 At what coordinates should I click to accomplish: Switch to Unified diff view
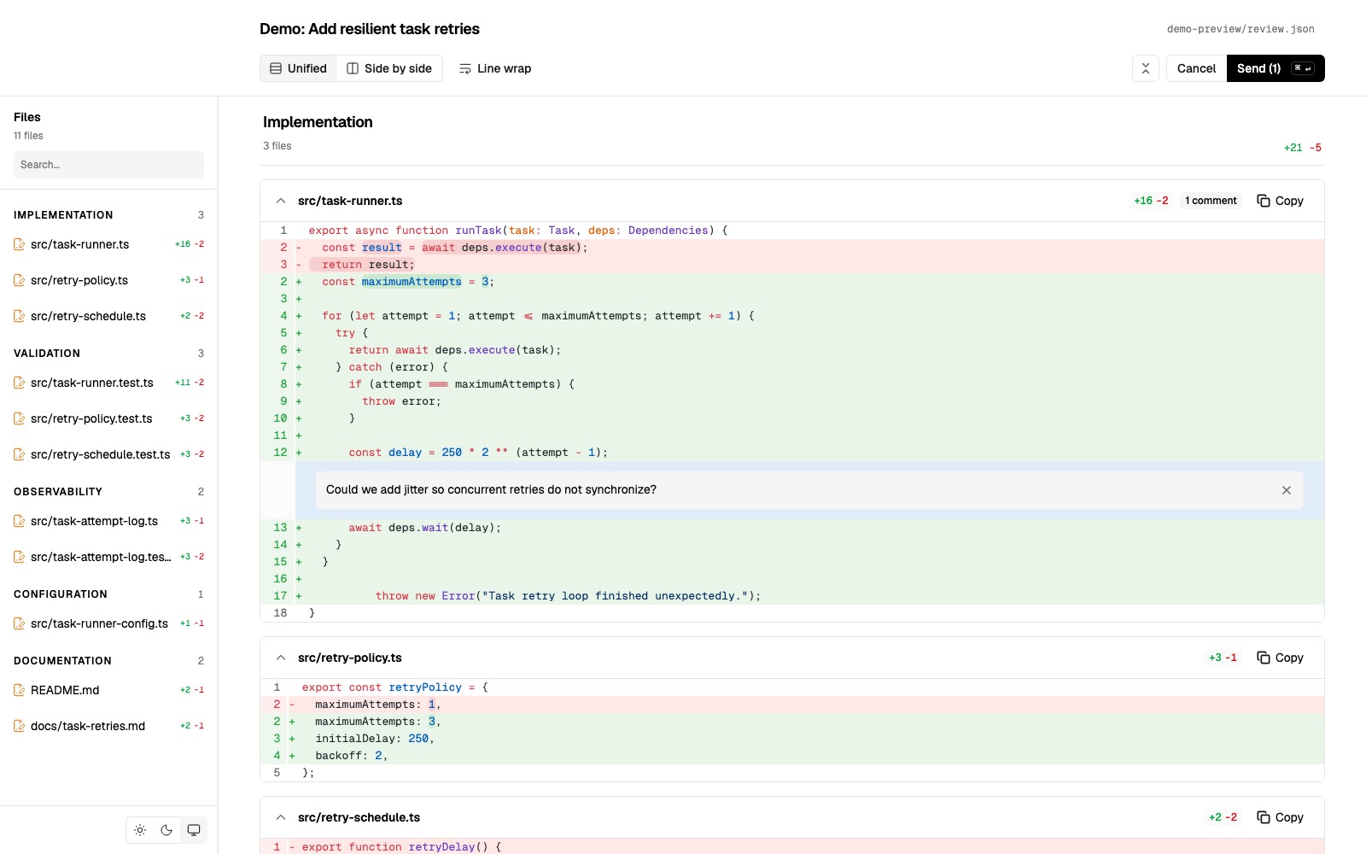click(299, 68)
